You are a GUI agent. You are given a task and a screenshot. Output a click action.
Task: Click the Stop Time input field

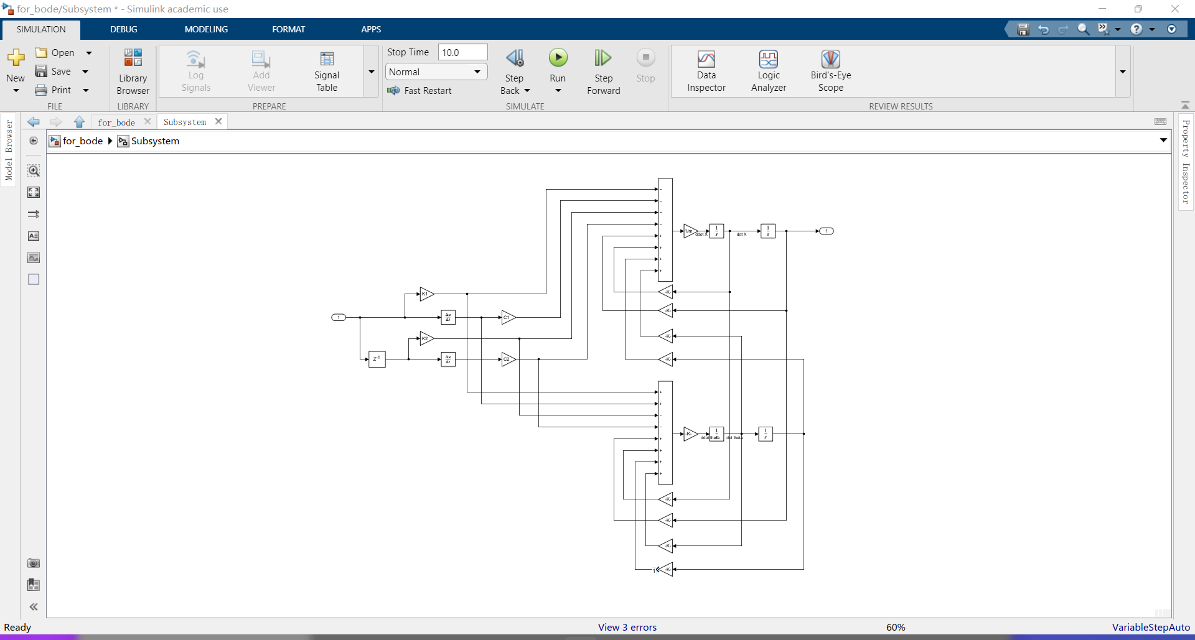[x=462, y=52]
